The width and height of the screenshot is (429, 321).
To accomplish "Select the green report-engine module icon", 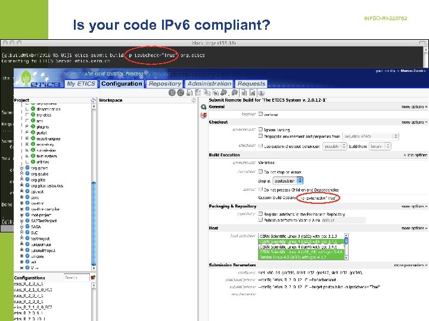I will tap(33, 139).
